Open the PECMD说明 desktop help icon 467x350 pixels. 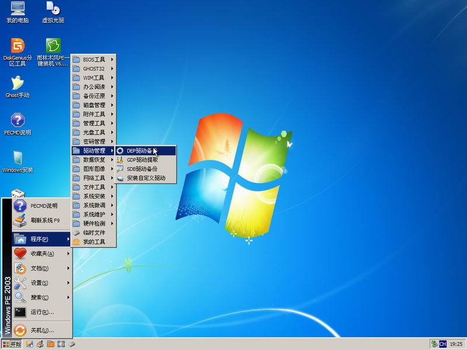click(18, 121)
